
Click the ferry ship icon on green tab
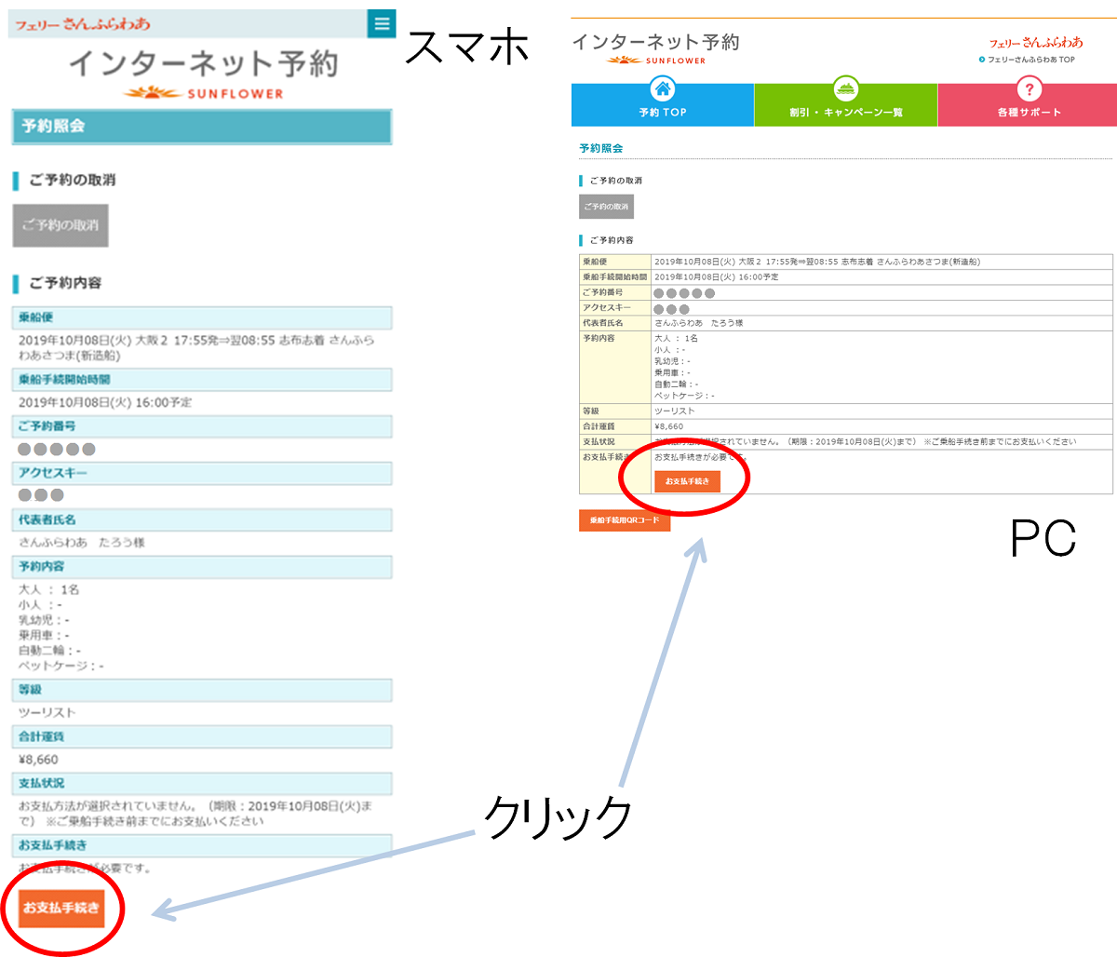pos(845,89)
